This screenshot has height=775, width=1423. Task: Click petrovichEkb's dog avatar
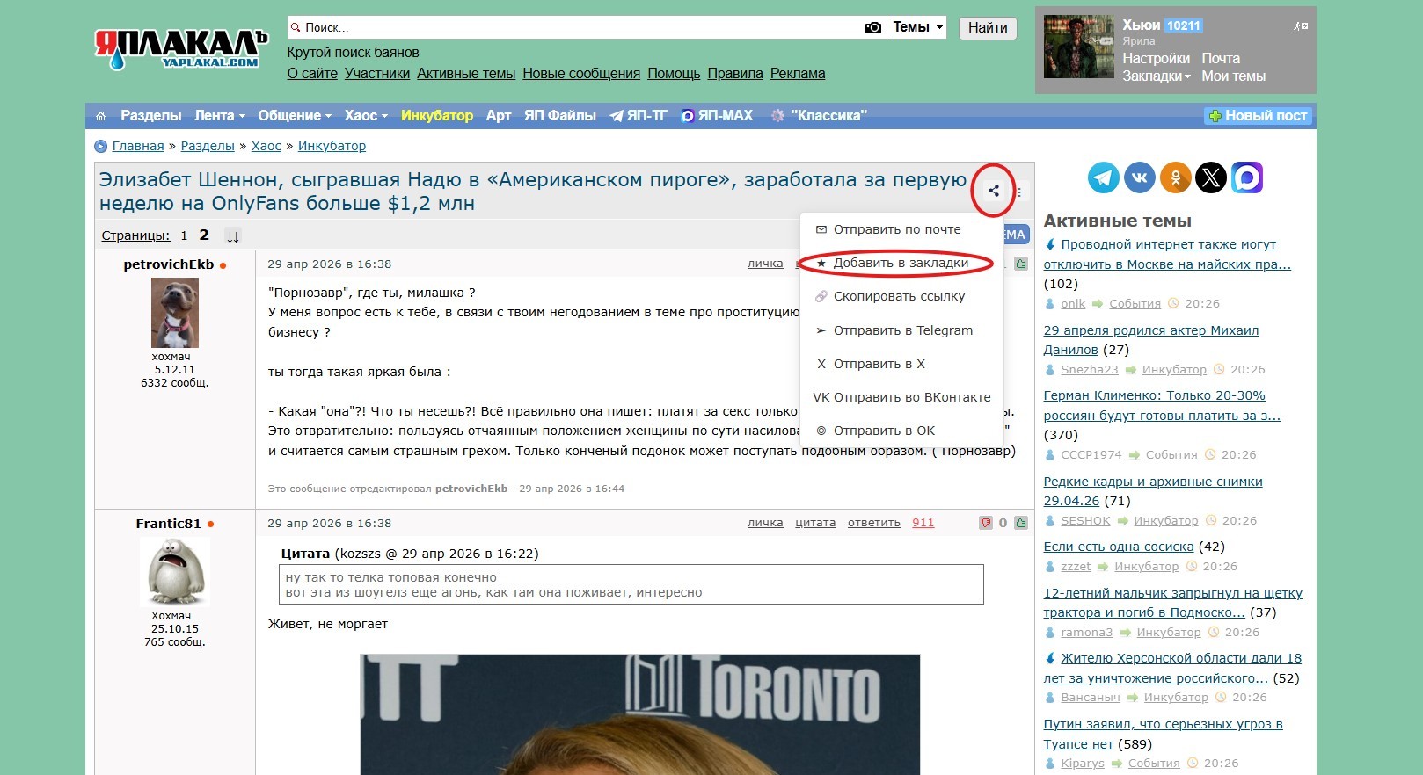point(175,313)
